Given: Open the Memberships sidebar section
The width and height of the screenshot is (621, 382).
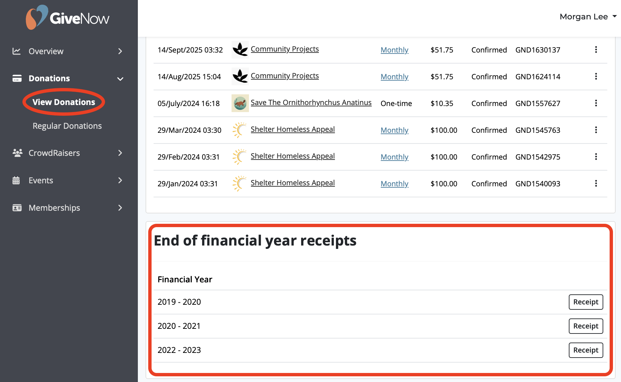Looking at the screenshot, I should (x=68, y=208).
